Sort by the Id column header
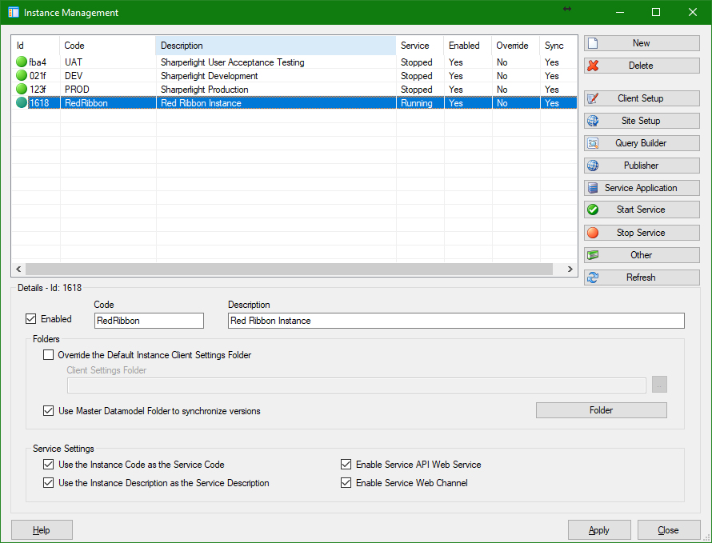The image size is (712, 543). tap(35, 46)
